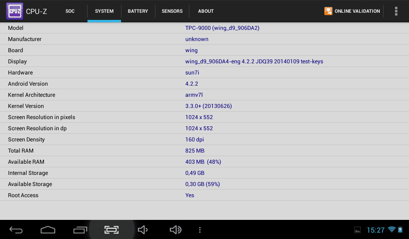Viewport: 409px width, 239px height.
Task: Click the 'Available RAM' row label
Action: pos(26,162)
